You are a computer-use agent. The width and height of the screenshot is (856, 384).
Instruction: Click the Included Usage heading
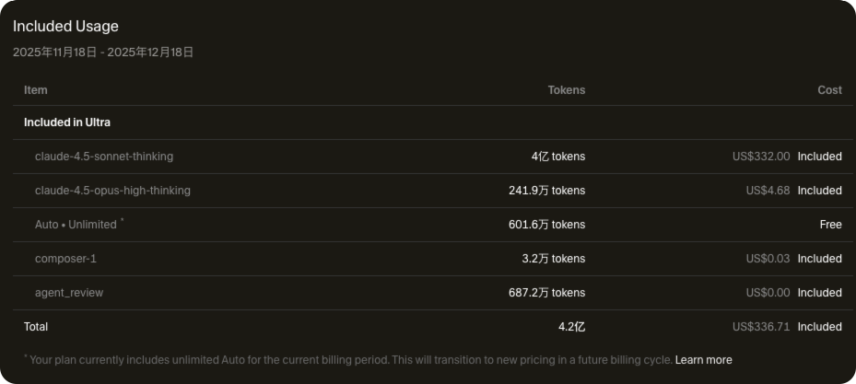[x=65, y=27]
